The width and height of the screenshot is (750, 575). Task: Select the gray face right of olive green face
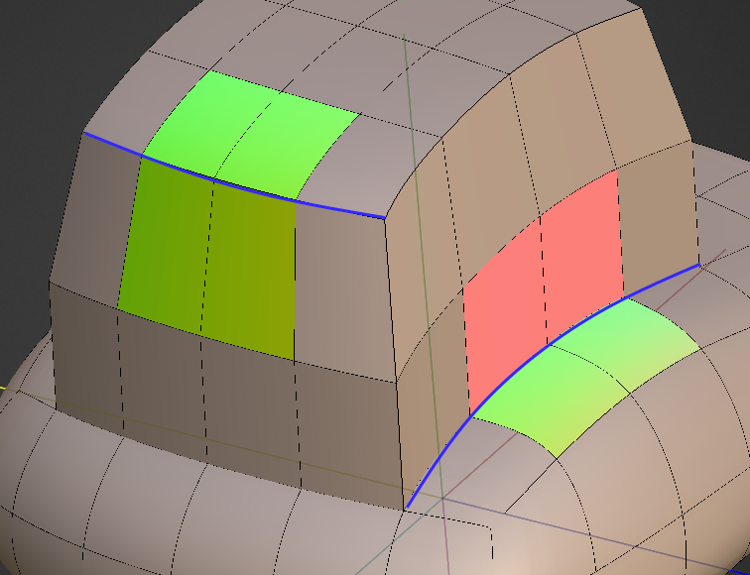click(342, 287)
